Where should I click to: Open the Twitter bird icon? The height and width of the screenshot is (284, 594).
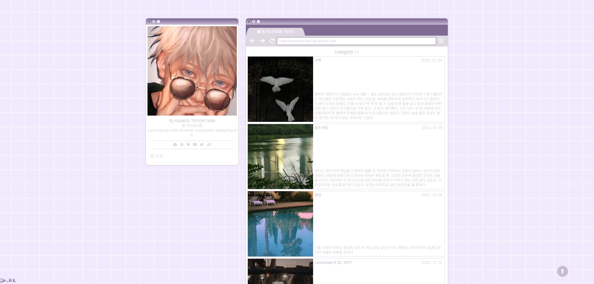pyautogui.click(x=202, y=145)
